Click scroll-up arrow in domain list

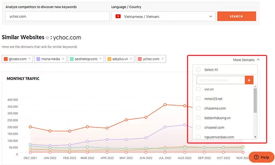pos(255,86)
